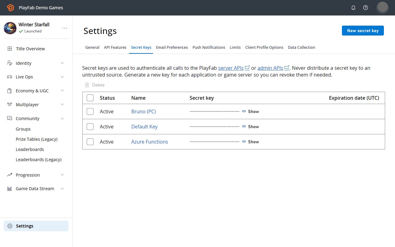The height and width of the screenshot is (247, 395).
Task: Click the PlayFab logo icon
Action: tap(10, 8)
